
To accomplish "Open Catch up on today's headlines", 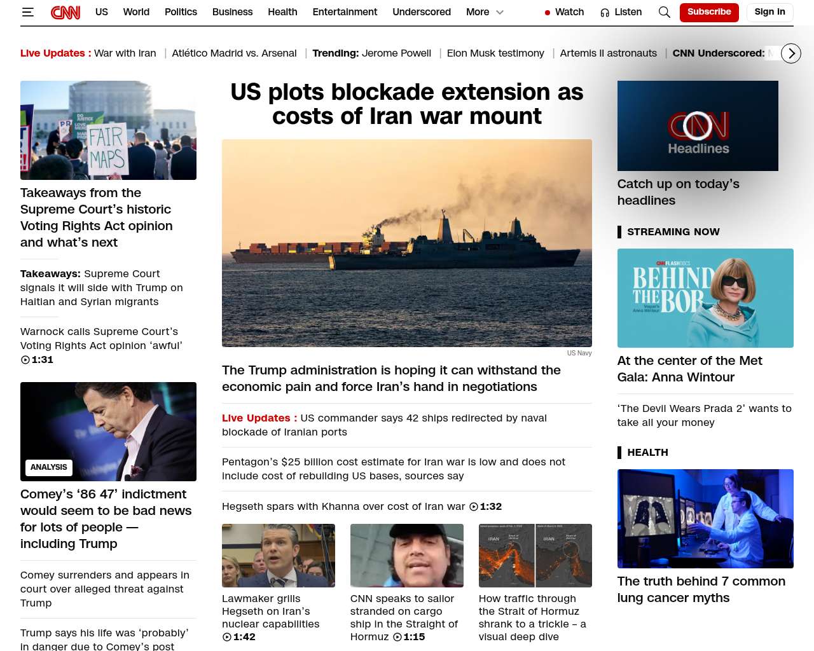I will click(679, 192).
